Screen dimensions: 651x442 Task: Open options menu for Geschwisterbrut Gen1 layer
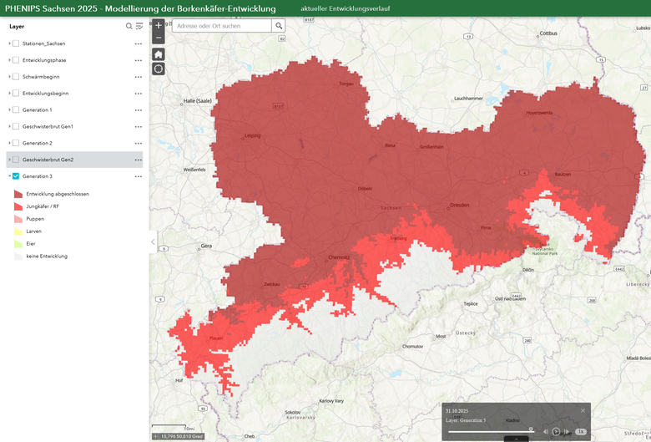[139, 127]
